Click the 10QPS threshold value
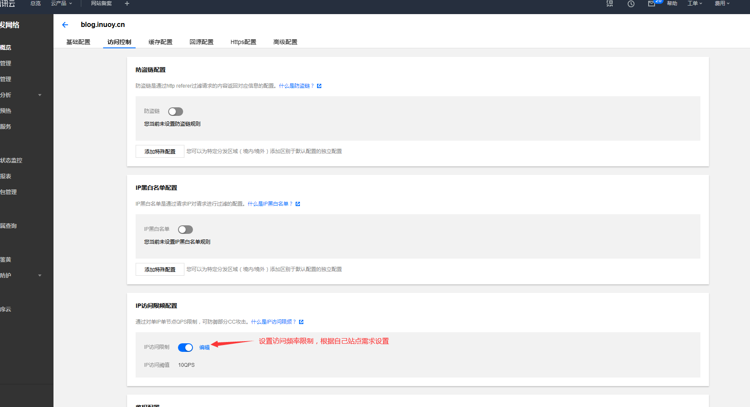This screenshot has height=407, width=750. tap(187, 365)
